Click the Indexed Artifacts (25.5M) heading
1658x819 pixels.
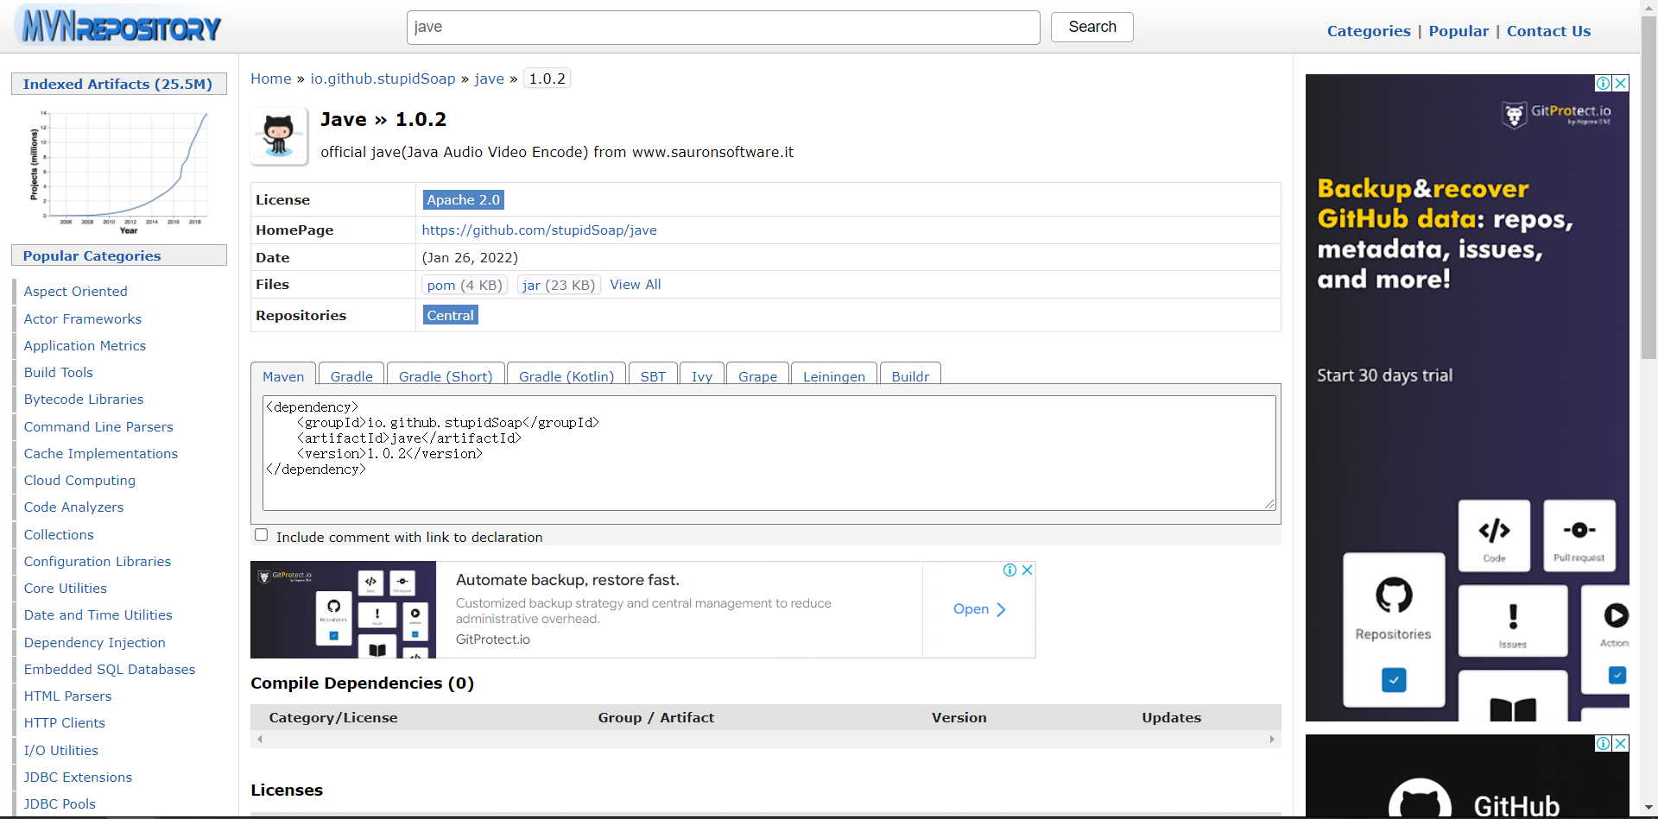pos(117,84)
